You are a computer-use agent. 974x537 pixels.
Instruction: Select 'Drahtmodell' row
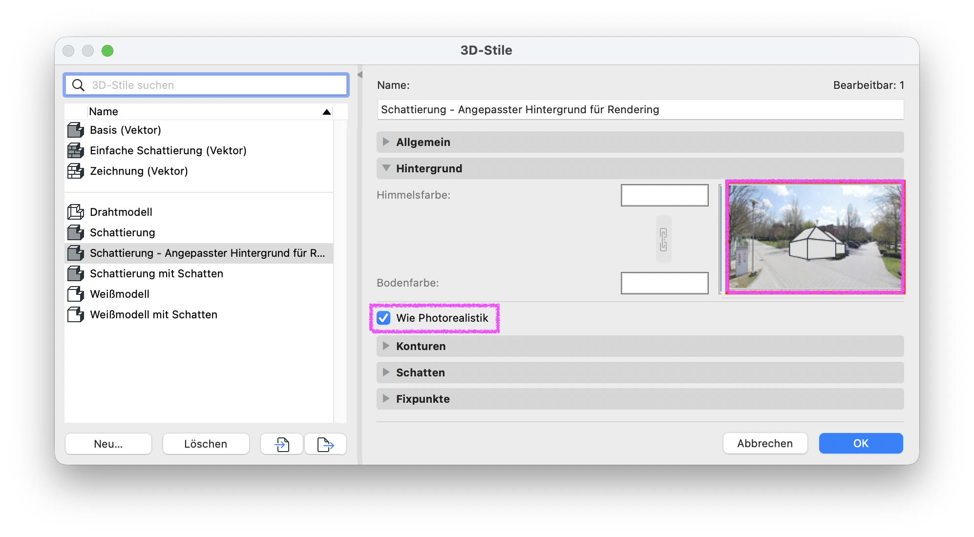pyautogui.click(x=199, y=212)
